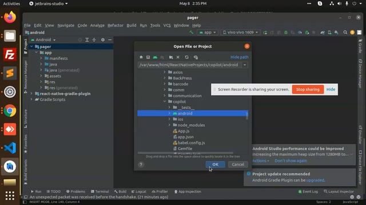Open Visual Studio Code from the dock
Image resolution: width=366 pixels, height=205 pixels.
(10, 148)
